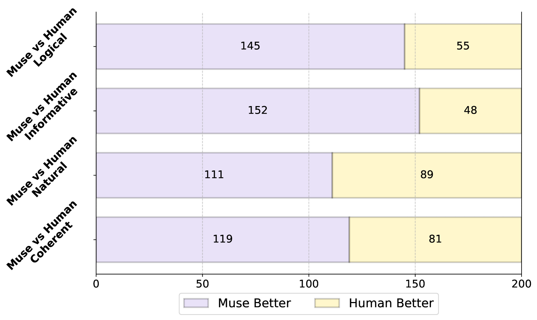Select the purple Informative bar showing 152
This screenshot has height=320, width=537.
coord(258,111)
